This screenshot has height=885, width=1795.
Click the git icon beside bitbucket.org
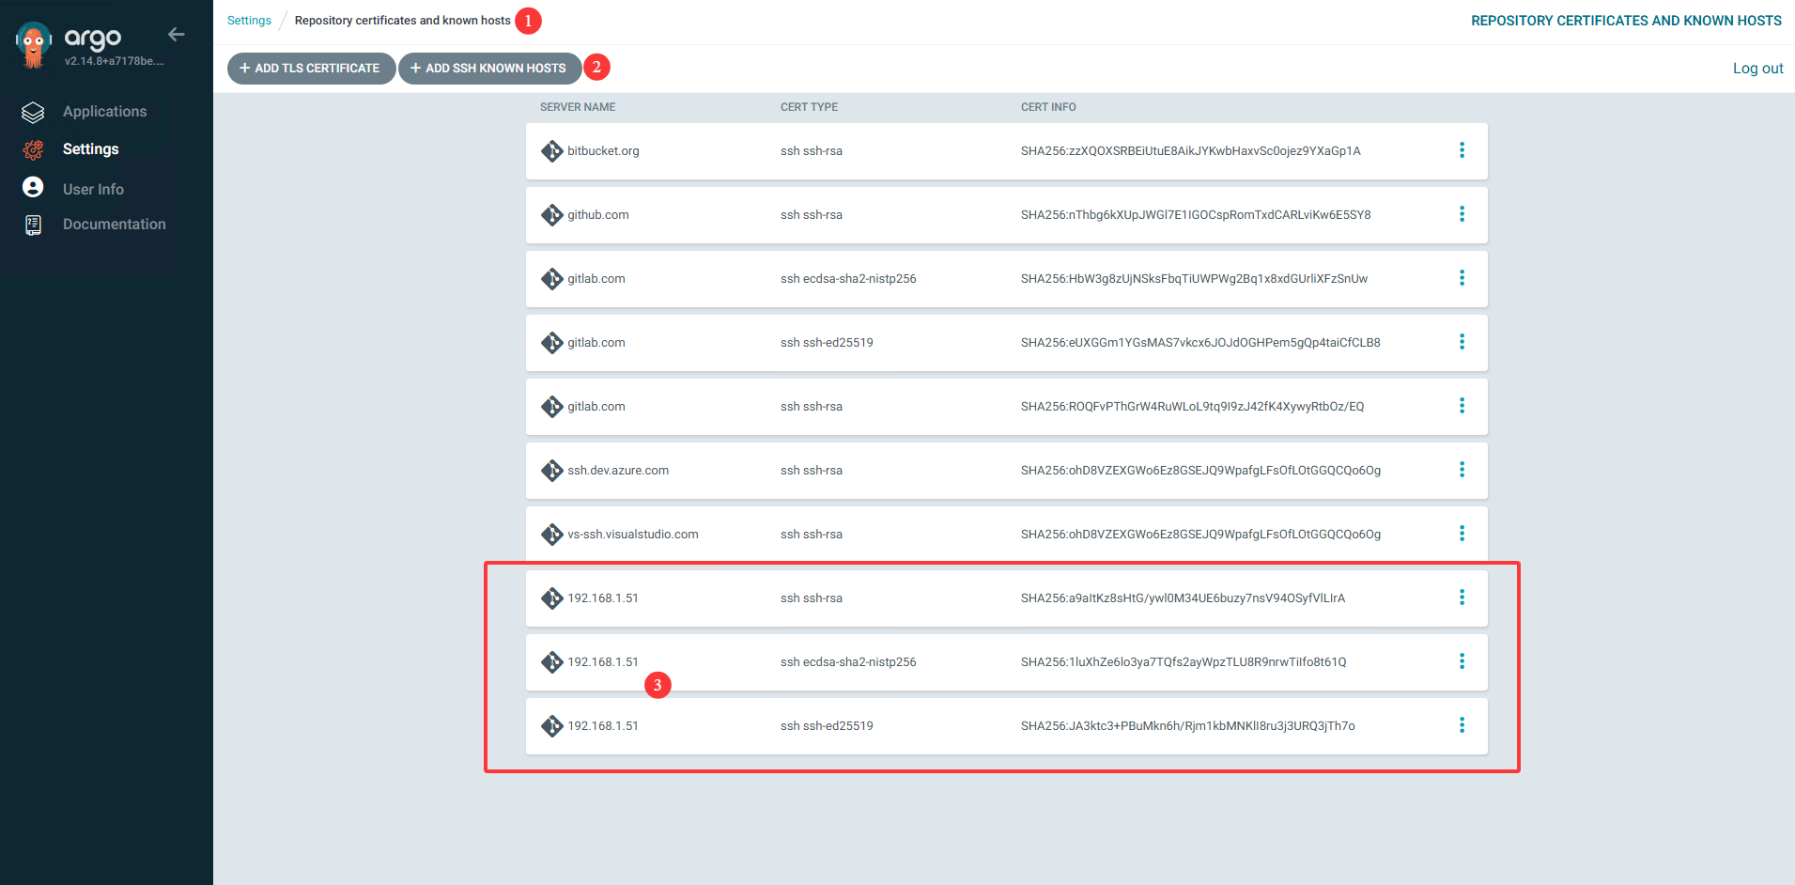[551, 151]
